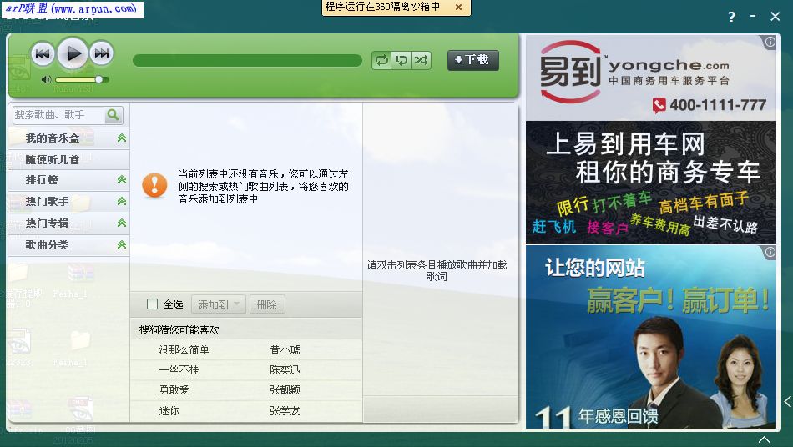Check the 全选 select-all checkbox

tap(152, 304)
